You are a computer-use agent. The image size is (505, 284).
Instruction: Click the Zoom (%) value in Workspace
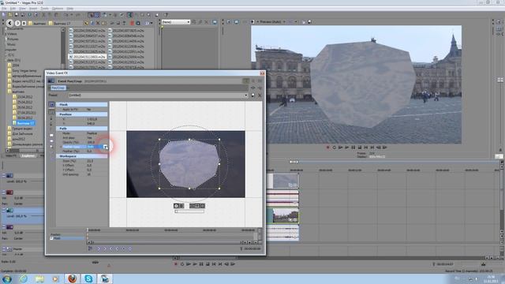(x=96, y=161)
